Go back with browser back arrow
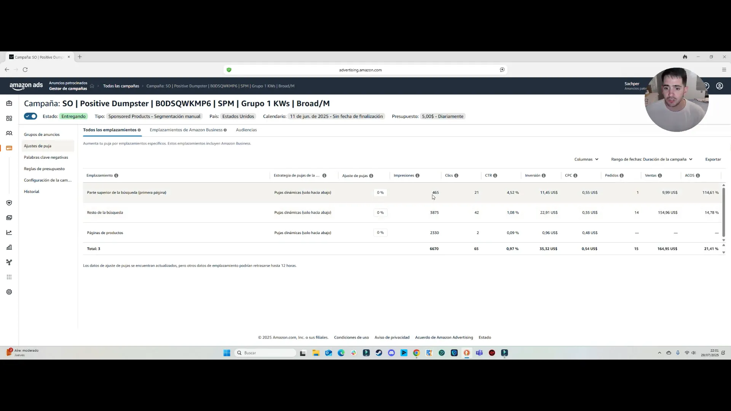Image resolution: width=731 pixels, height=411 pixels. (x=7, y=70)
